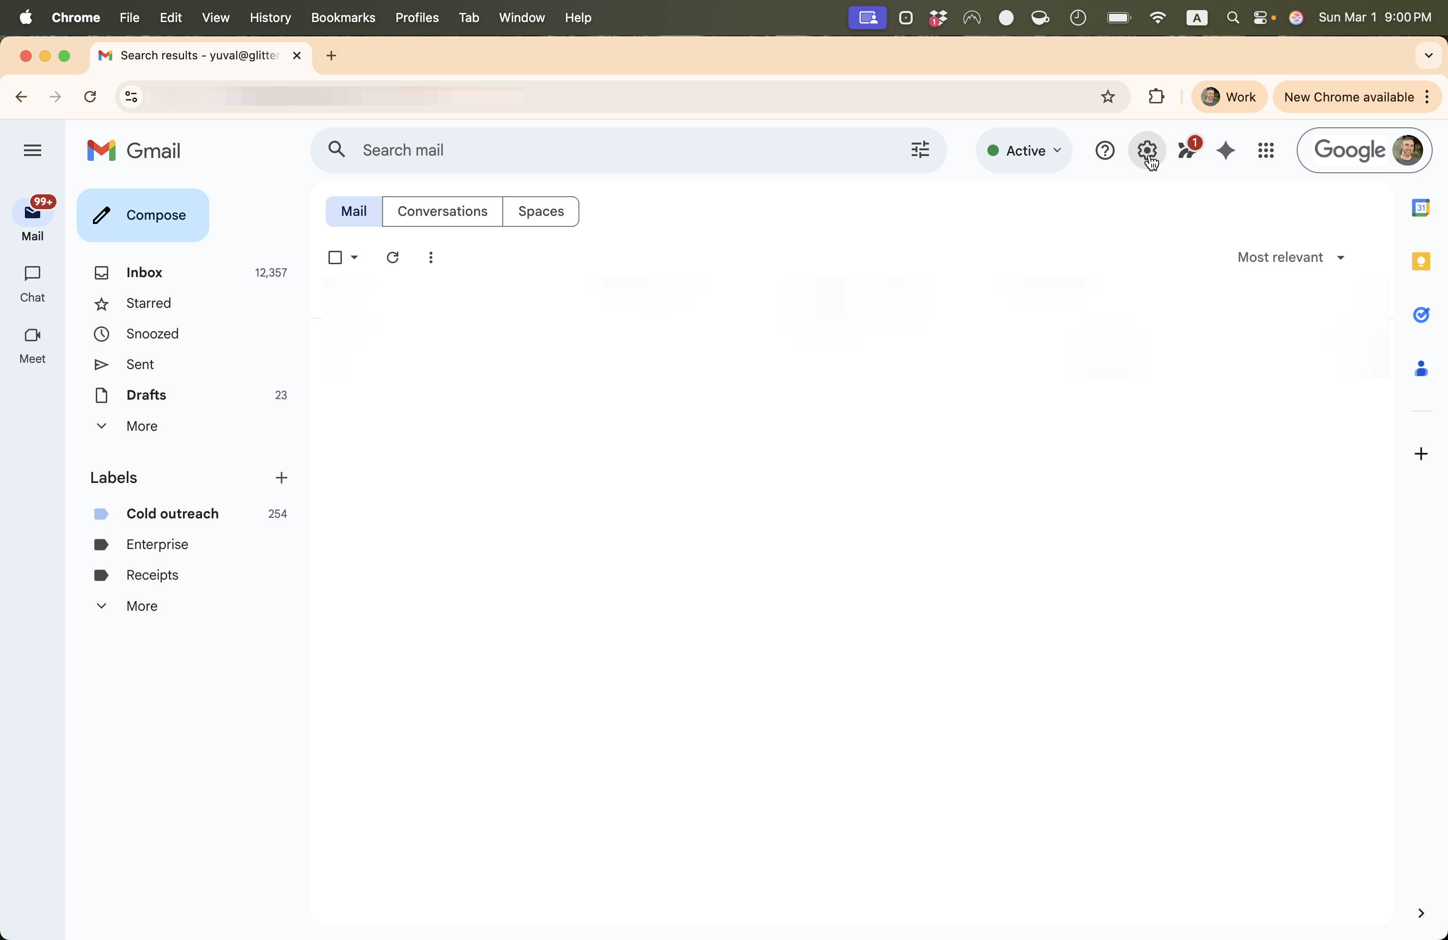Bookmark this tab with star icon

[x=1108, y=97]
